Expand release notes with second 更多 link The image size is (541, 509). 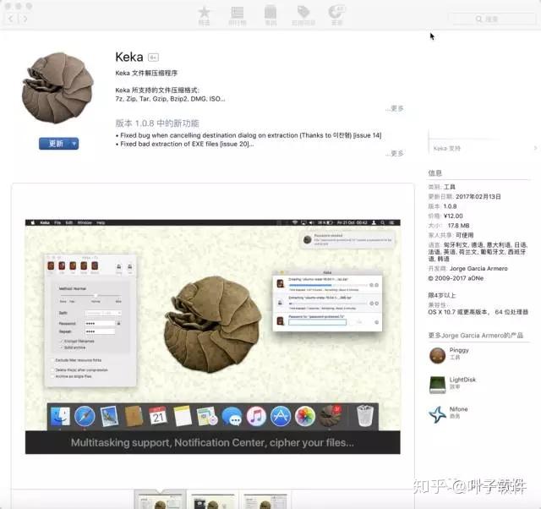click(396, 153)
